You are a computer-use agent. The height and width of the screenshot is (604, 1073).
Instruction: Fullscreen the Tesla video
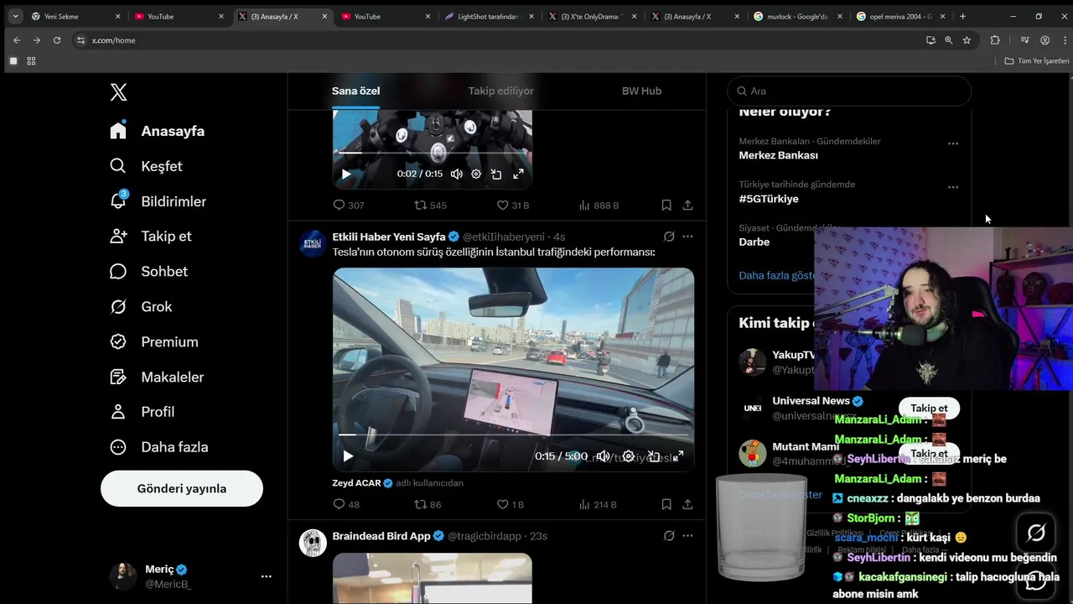coord(678,456)
